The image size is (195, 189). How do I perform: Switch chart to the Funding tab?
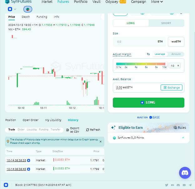coord(42,17)
